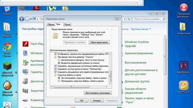Open the address bar history dropdown arrow
The image size is (193, 108).
coord(125,19)
